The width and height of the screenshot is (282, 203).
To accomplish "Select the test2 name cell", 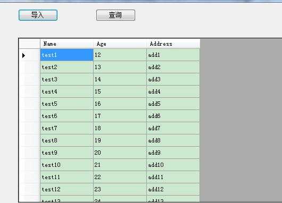I will [67, 67].
